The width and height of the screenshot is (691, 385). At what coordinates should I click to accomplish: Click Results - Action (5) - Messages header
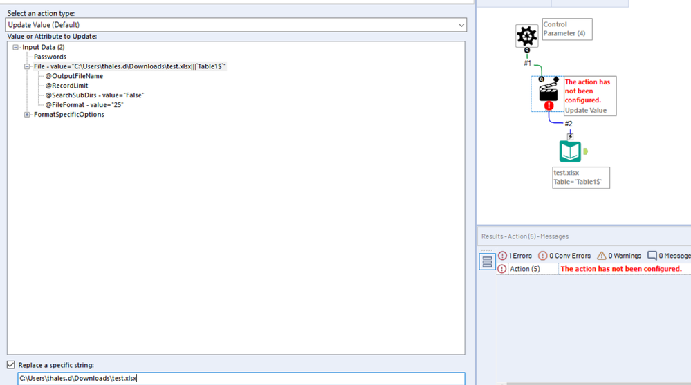(525, 236)
